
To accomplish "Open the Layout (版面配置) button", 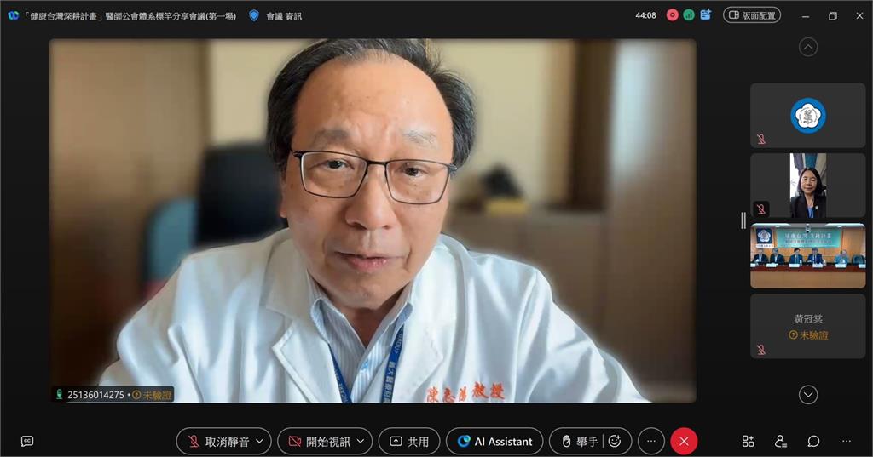I will point(752,15).
